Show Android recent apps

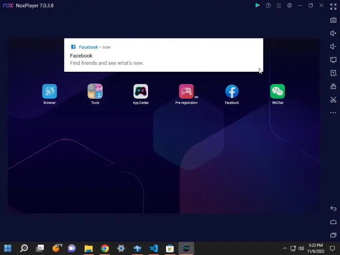[333, 235]
